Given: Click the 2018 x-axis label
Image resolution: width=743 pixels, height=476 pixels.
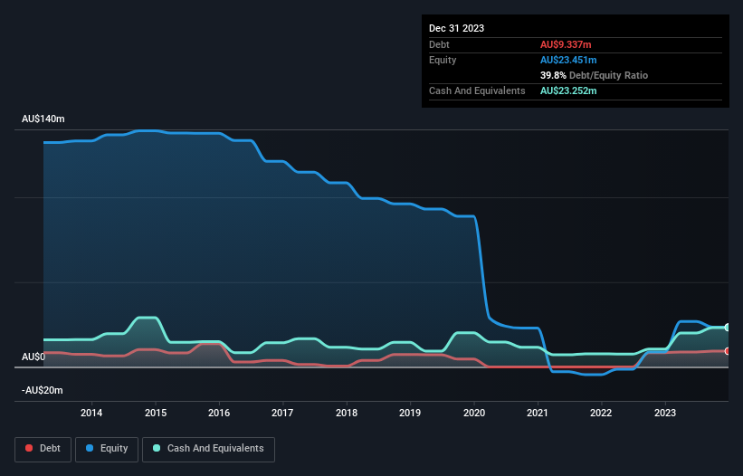Looking at the screenshot, I should pos(347,413).
